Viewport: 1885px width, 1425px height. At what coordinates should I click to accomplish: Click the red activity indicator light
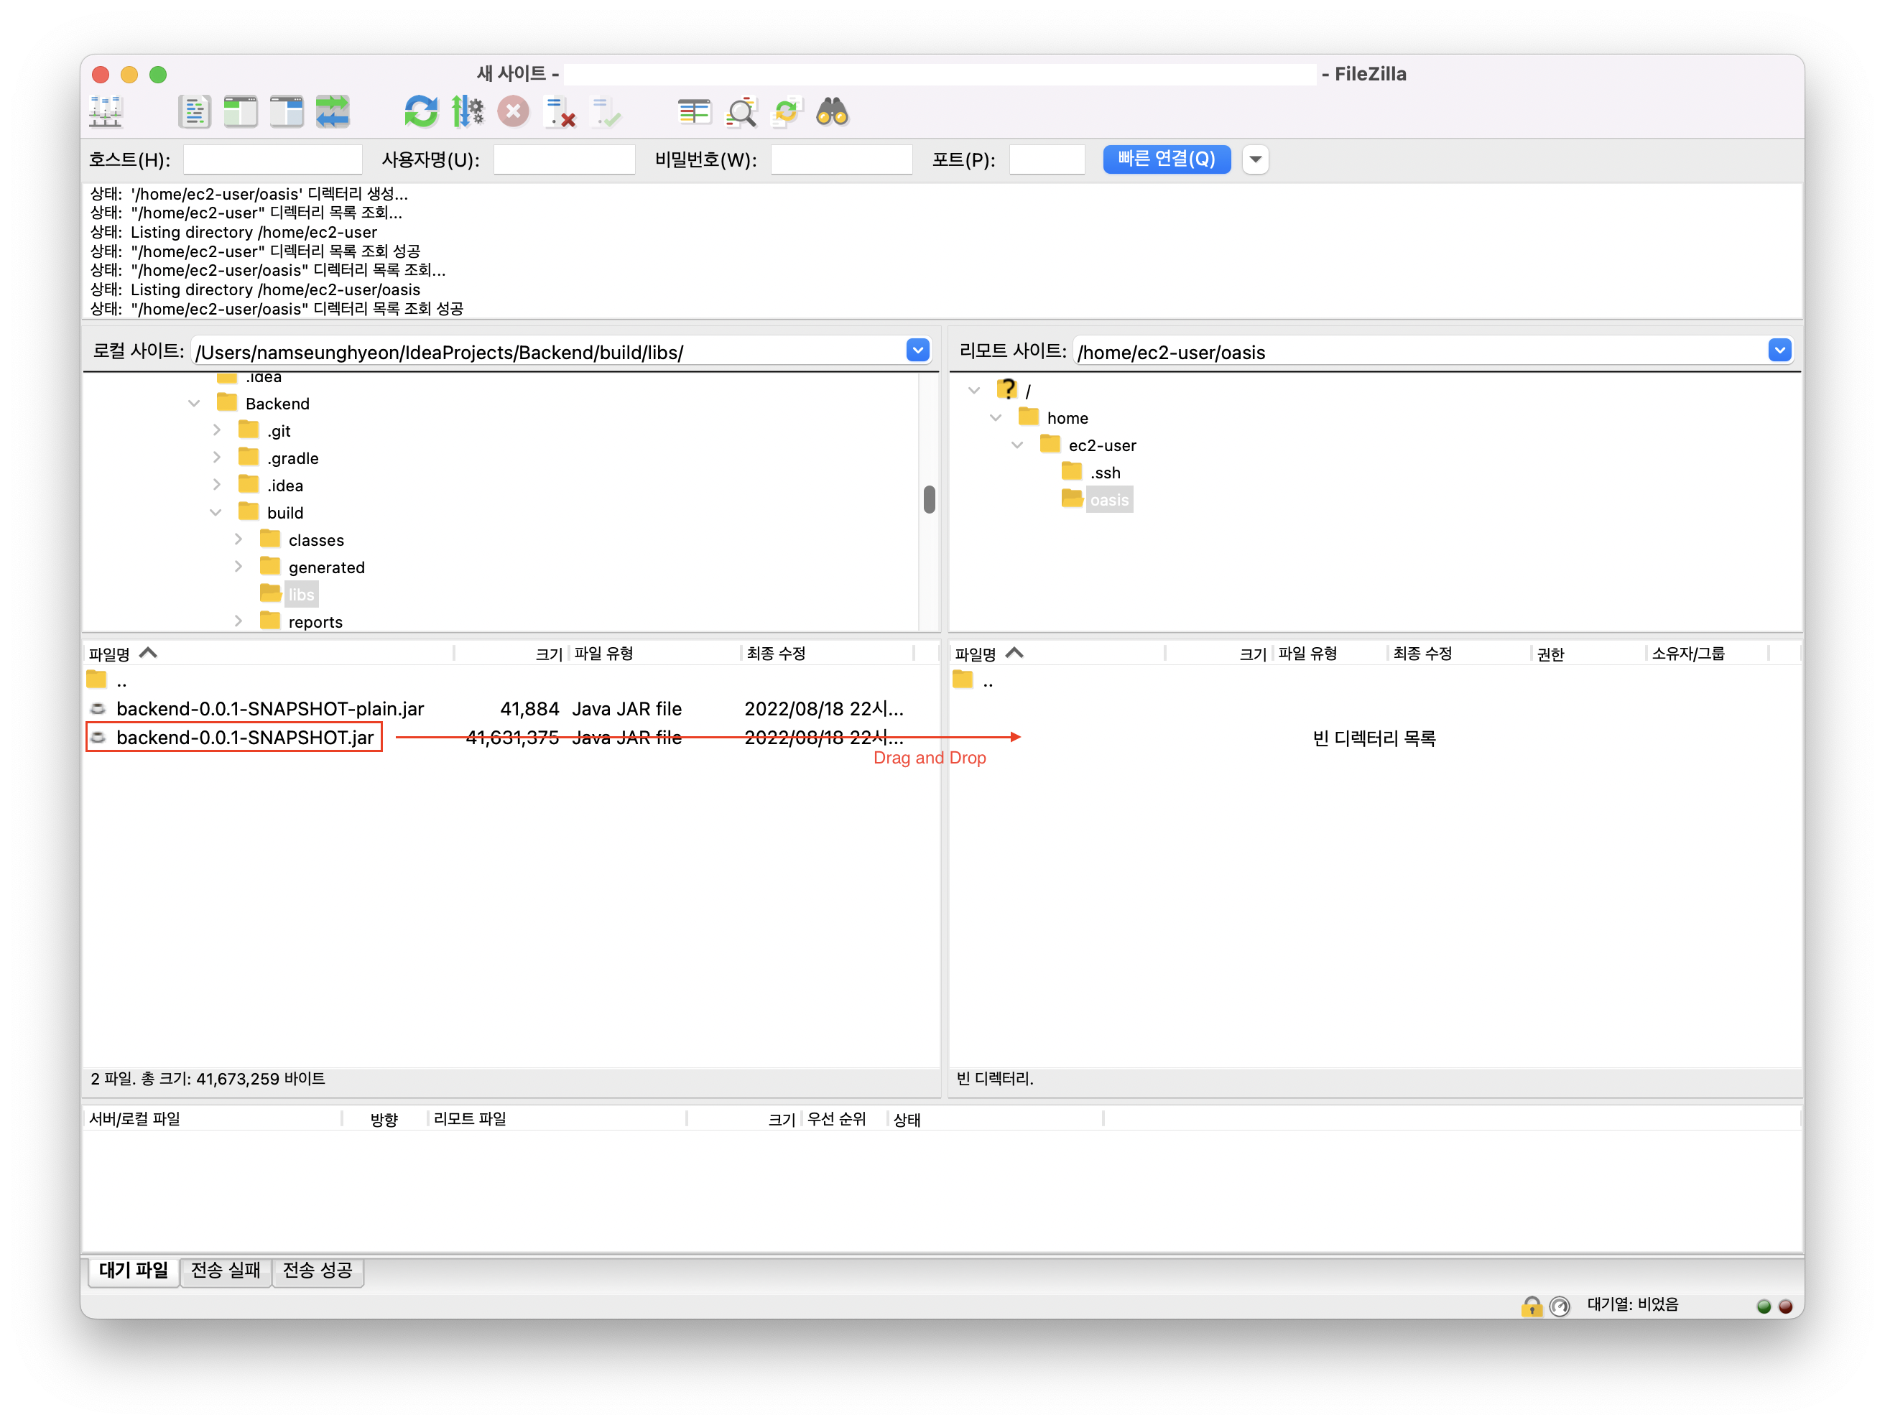(1786, 1306)
